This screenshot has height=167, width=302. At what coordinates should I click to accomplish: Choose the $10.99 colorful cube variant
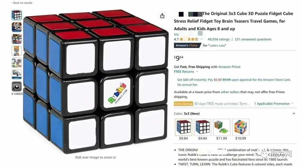[x=240, y=127]
